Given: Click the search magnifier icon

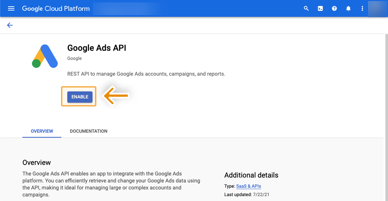Looking at the screenshot, I should 306,8.
